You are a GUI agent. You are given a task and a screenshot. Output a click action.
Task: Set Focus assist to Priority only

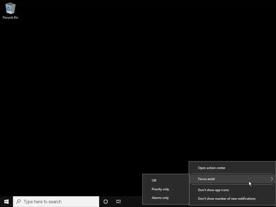(x=166, y=189)
